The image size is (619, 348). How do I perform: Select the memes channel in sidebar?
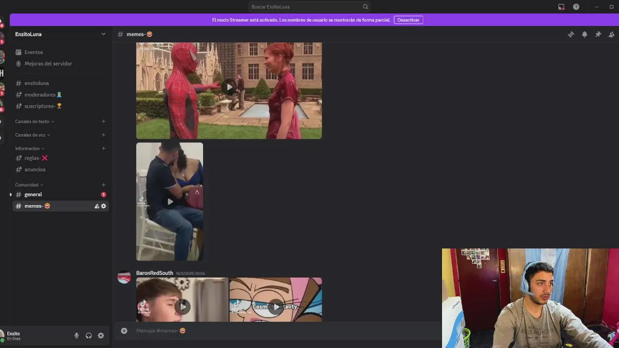(60, 206)
